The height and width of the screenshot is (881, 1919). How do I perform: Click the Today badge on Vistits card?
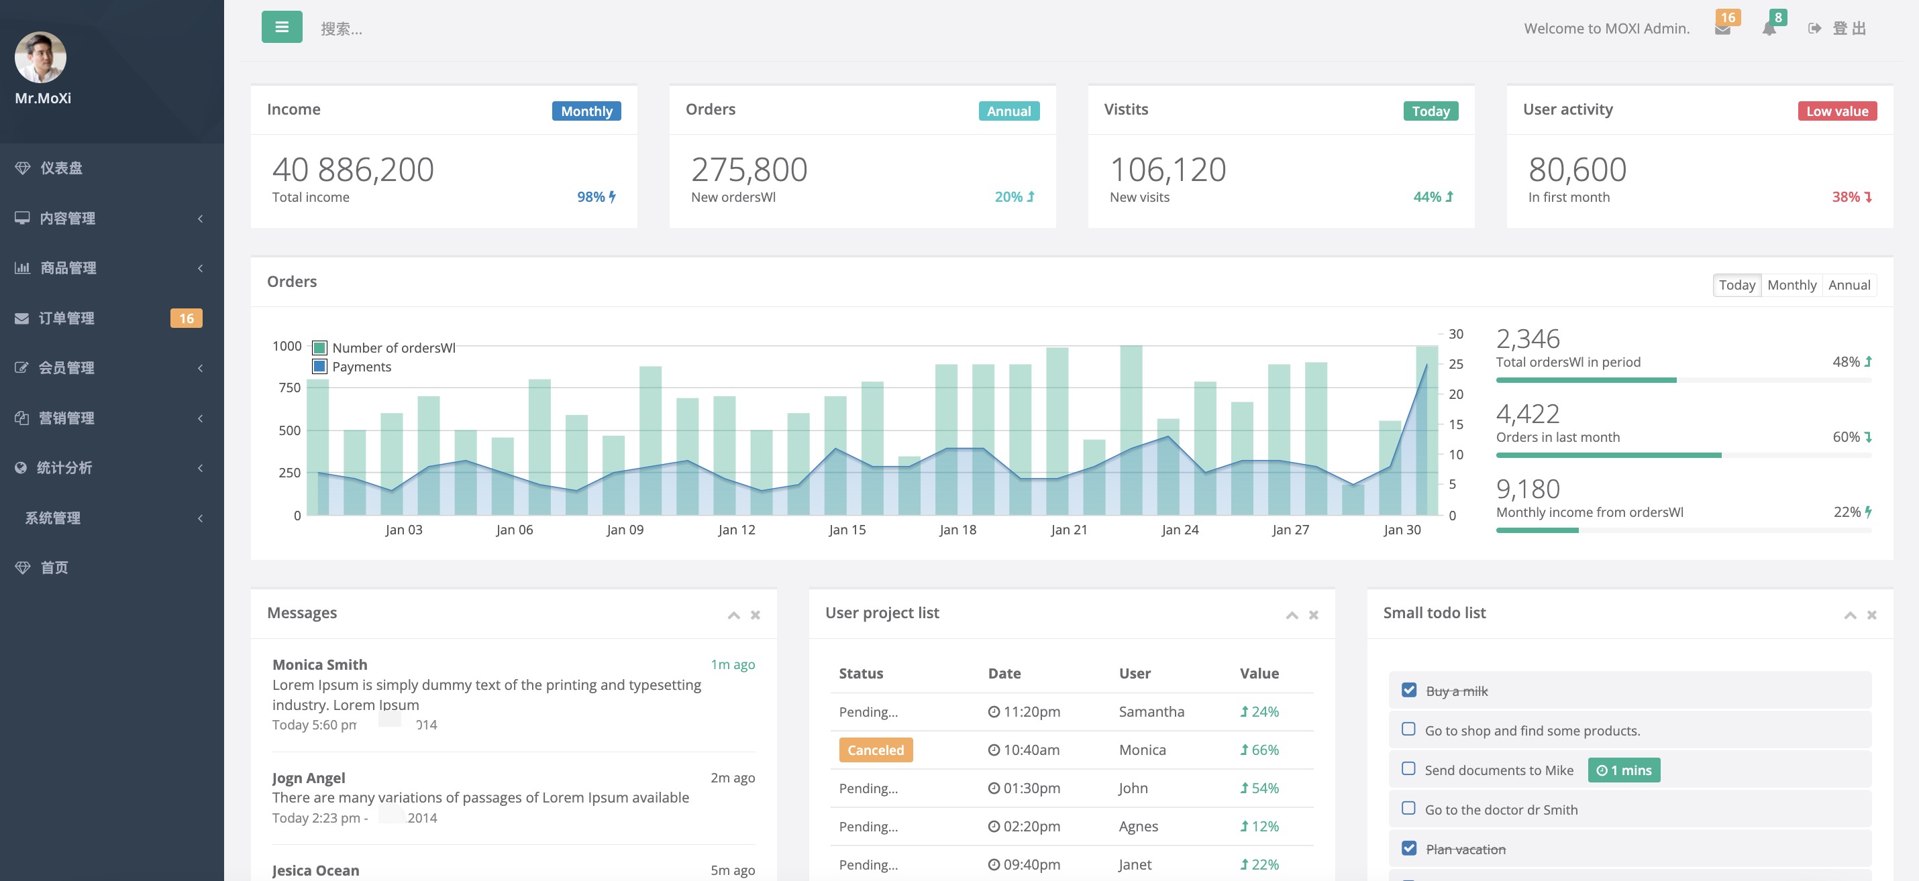pos(1431,111)
